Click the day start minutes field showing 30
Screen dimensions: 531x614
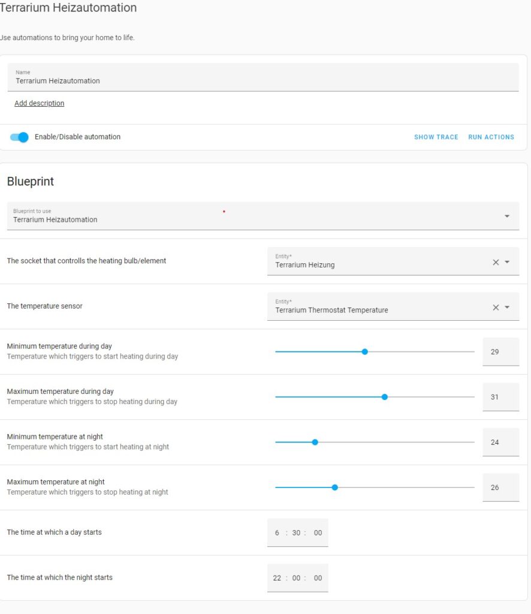(x=296, y=533)
